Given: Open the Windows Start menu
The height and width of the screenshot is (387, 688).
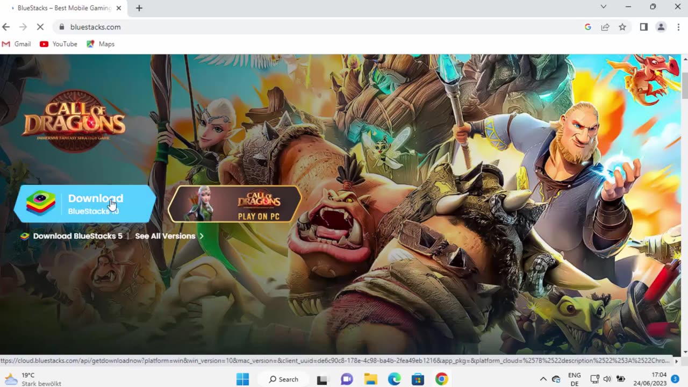Looking at the screenshot, I should (x=242, y=379).
